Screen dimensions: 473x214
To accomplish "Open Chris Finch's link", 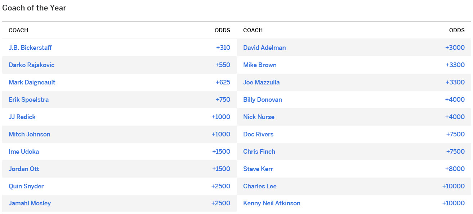I will coord(259,152).
